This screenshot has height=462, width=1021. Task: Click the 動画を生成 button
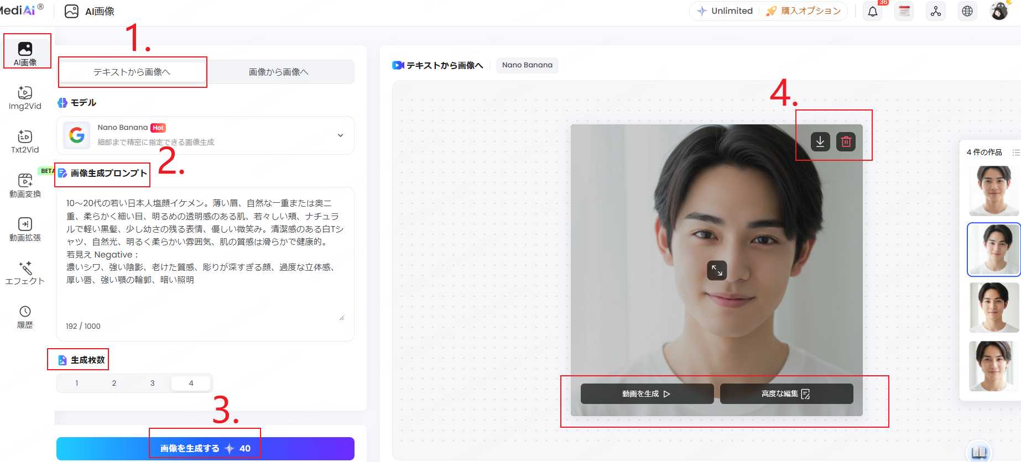coord(647,393)
